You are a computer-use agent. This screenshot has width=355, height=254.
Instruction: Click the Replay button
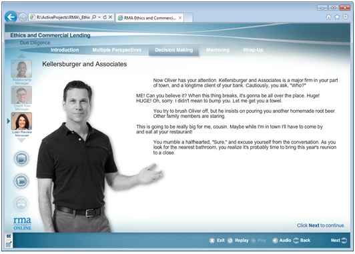coord(238,241)
